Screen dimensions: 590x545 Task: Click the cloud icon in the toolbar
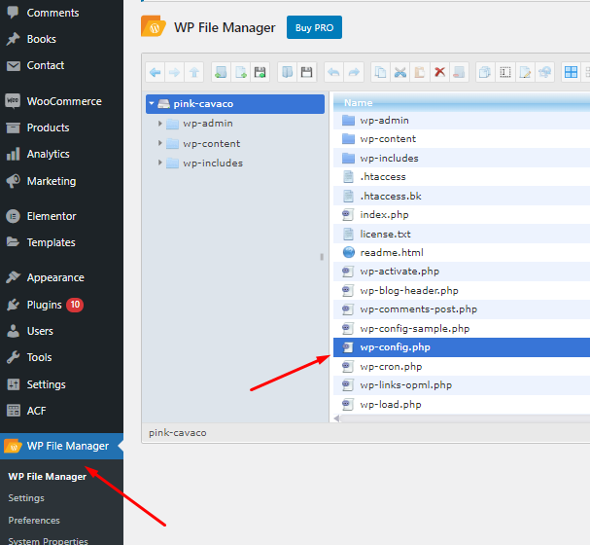click(544, 72)
